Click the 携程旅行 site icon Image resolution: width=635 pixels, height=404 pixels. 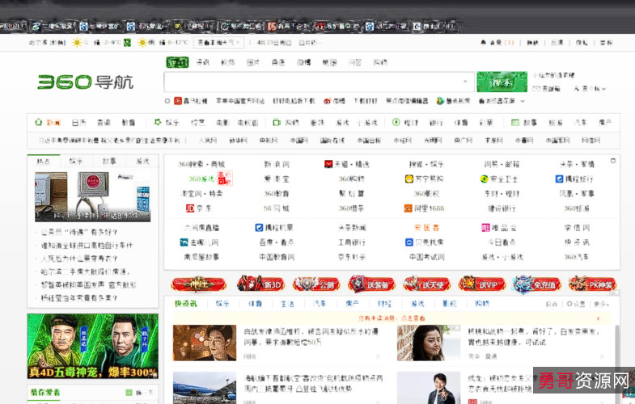pos(559,179)
